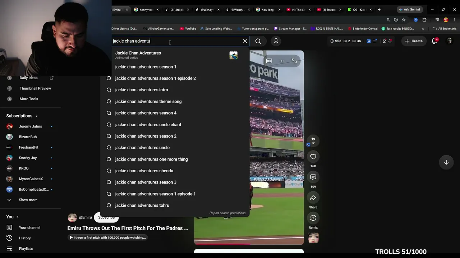Switch to the 'how long' Google tab
Screen dimensions: 460x258
267,10
